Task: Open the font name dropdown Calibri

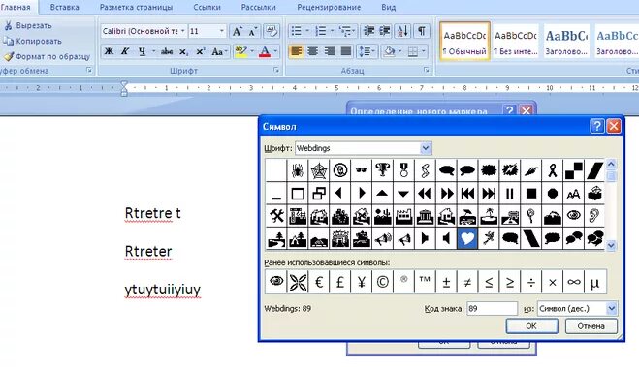Action: [183, 31]
